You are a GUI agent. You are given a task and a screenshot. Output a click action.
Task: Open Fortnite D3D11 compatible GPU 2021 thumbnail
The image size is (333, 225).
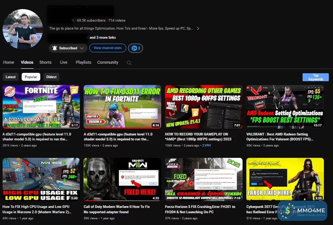click(41, 107)
